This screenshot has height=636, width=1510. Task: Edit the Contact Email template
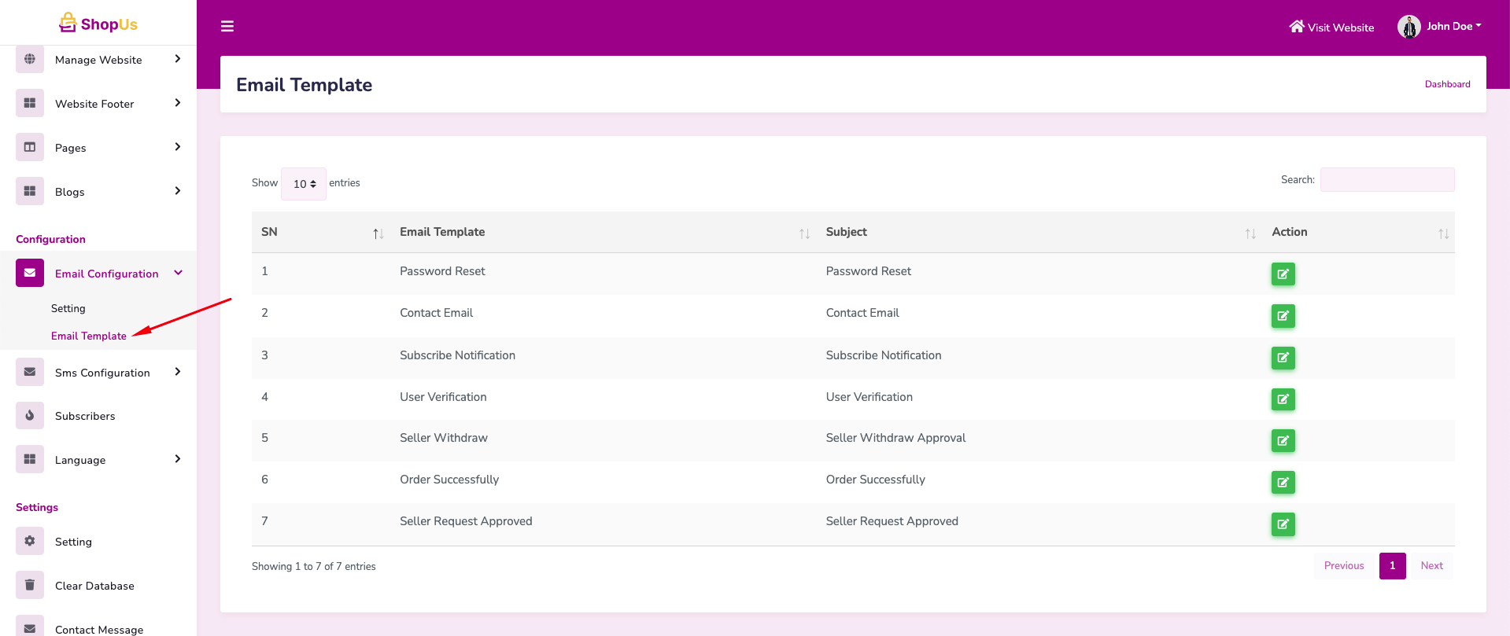coord(1283,316)
